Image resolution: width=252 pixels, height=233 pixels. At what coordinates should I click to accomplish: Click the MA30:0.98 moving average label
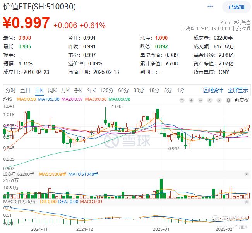[96, 99]
